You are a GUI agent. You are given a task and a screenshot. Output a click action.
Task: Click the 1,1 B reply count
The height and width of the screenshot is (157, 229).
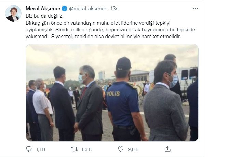[x=40, y=149]
